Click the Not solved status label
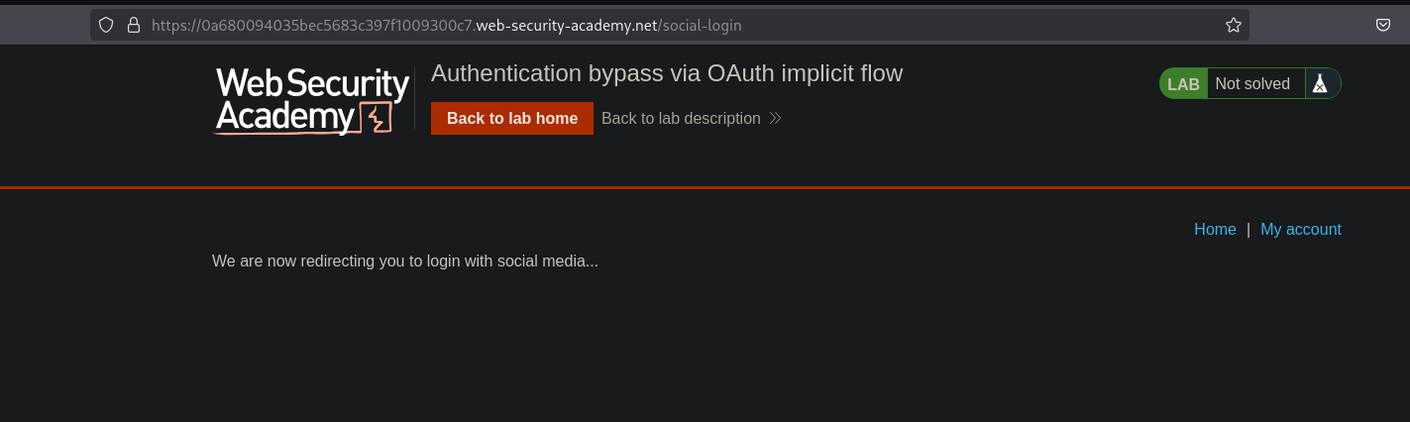Screen dimensions: 1410x422 click(1252, 84)
